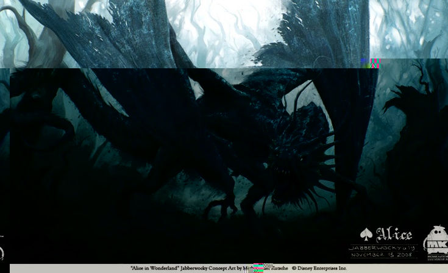The width and height of the screenshot is (448, 273).
Task: Click "Jabberwocky Concept Art by" caption text
Action: pyautogui.click(x=211, y=269)
